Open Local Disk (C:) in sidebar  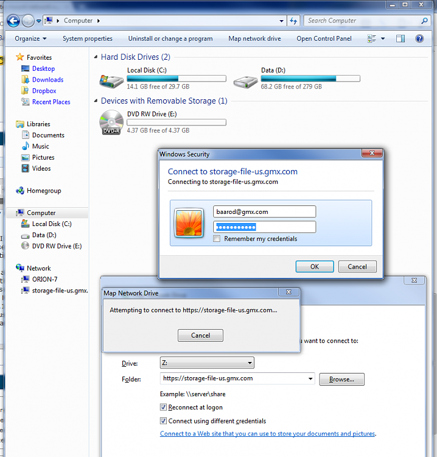click(52, 224)
